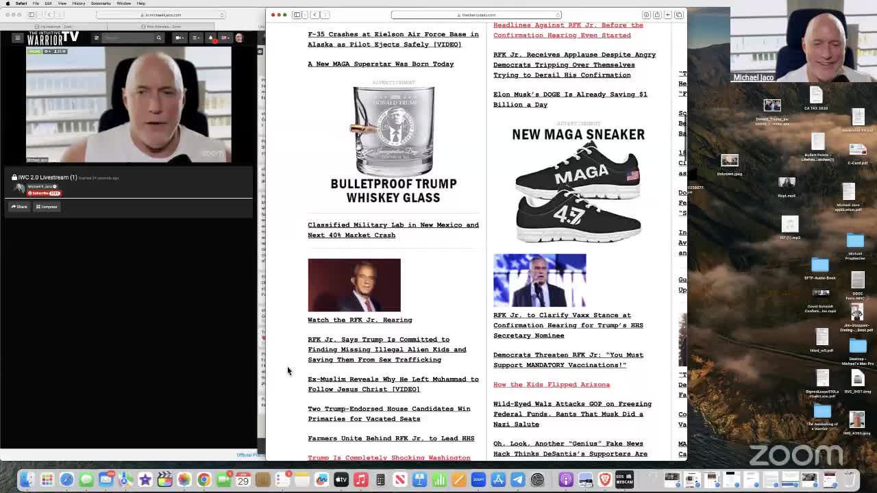The image size is (877, 493).
Task: Open Telegram from the Dock
Action: click(517, 480)
